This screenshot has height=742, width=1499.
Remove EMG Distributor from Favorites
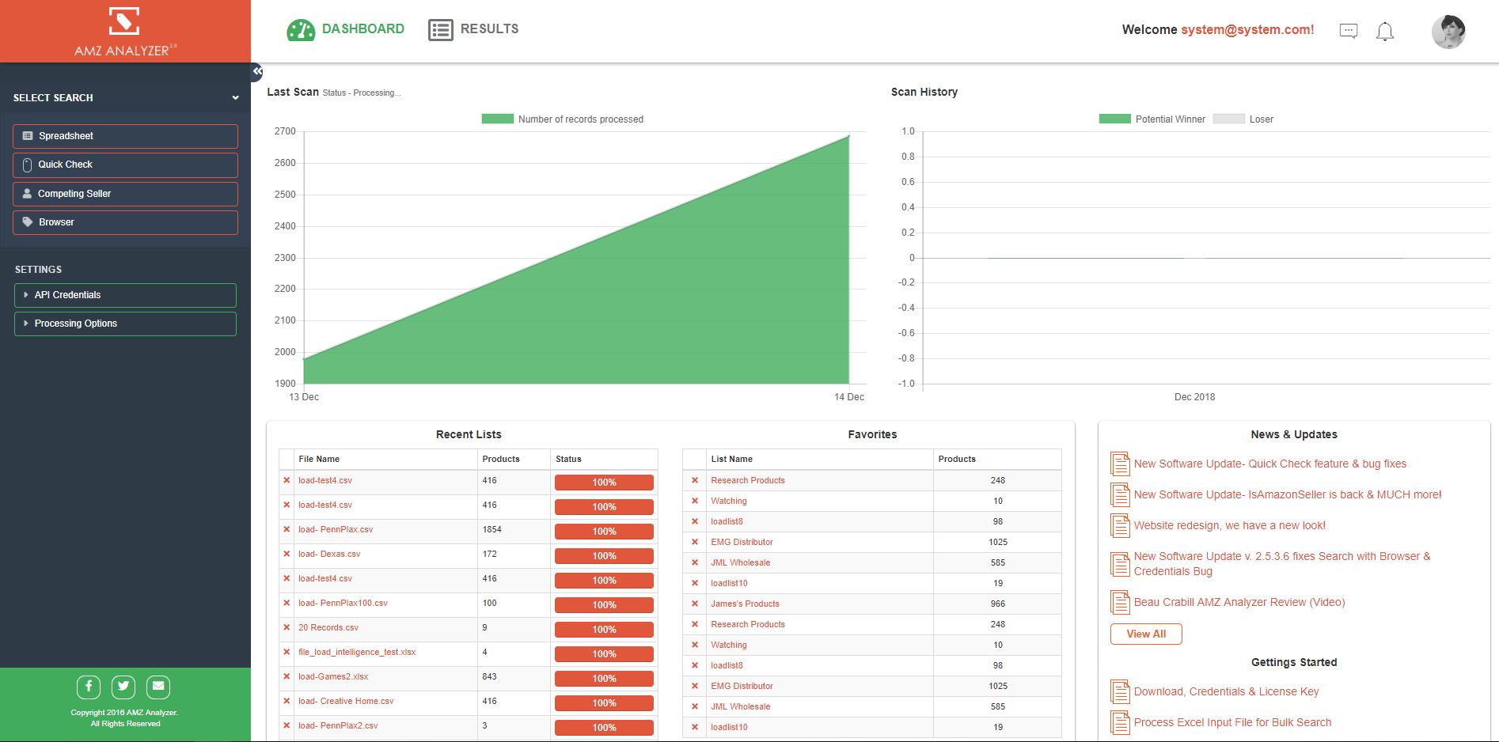point(694,542)
